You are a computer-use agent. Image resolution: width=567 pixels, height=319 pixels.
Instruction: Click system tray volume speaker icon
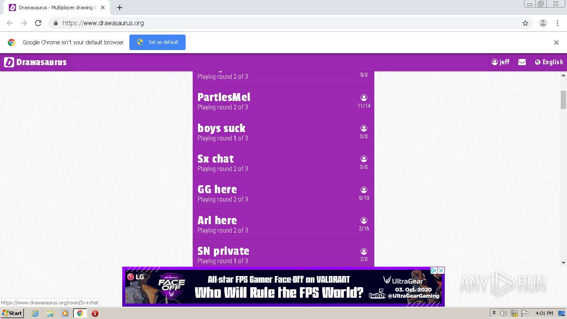click(x=504, y=313)
